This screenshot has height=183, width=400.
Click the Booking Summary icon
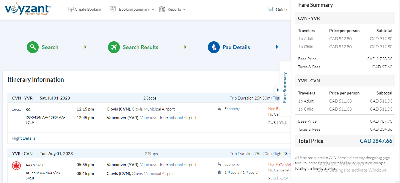(x=113, y=10)
